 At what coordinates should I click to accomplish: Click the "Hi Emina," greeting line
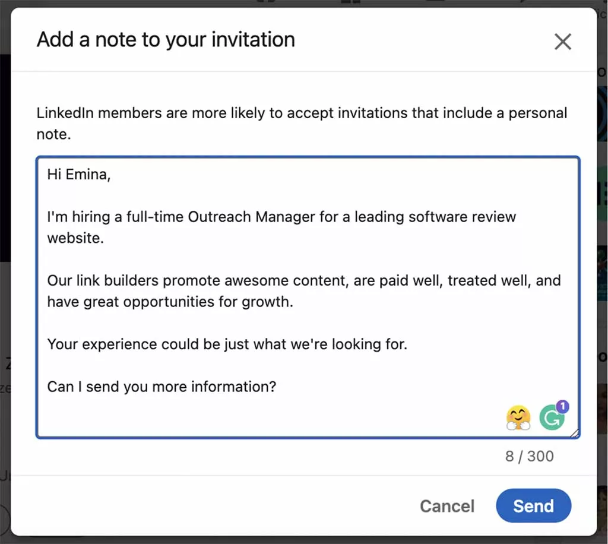coord(79,174)
